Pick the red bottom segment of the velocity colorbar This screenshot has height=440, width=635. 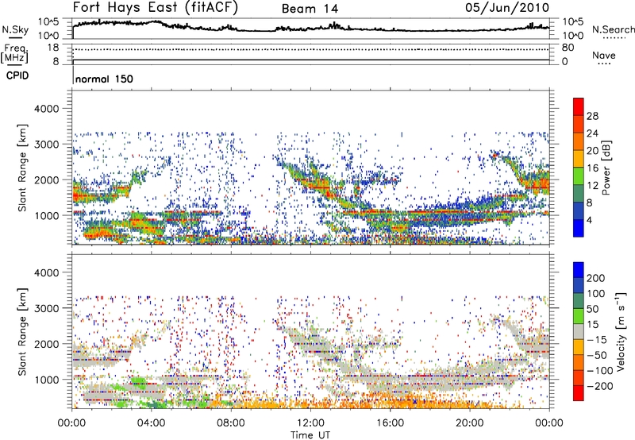click(579, 393)
